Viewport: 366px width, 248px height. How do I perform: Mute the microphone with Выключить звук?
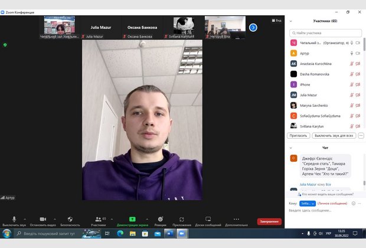[14, 221]
